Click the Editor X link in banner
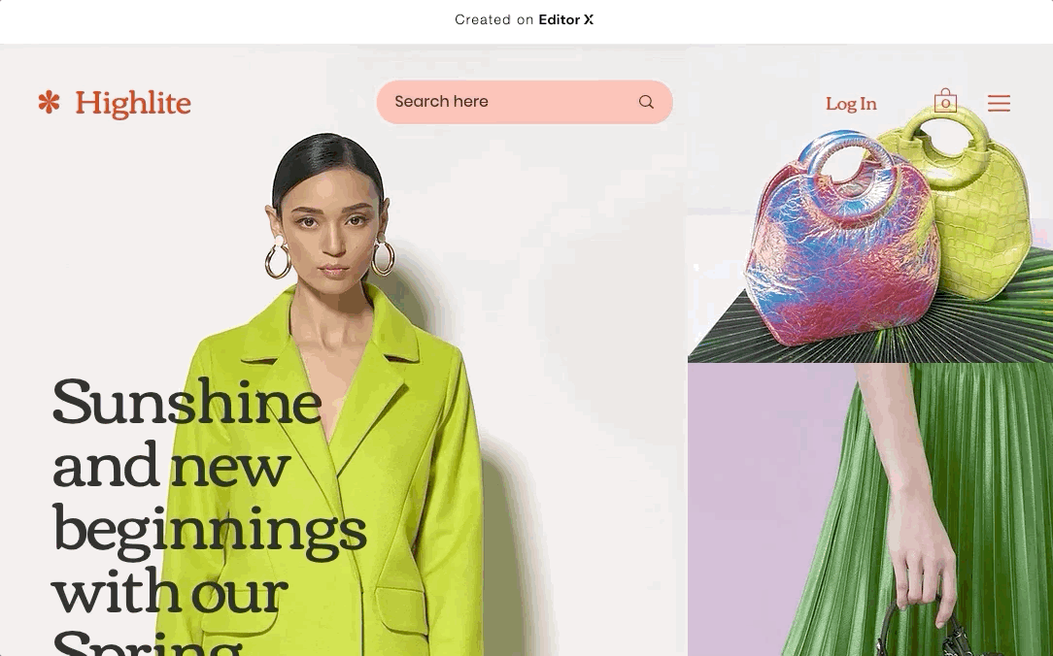Screen dimensions: 1053x656 coord(566,20)
